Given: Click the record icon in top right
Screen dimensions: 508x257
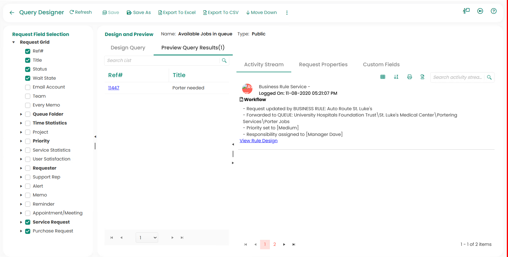Looking at the screenshot, I should click(x=480, y=11).
